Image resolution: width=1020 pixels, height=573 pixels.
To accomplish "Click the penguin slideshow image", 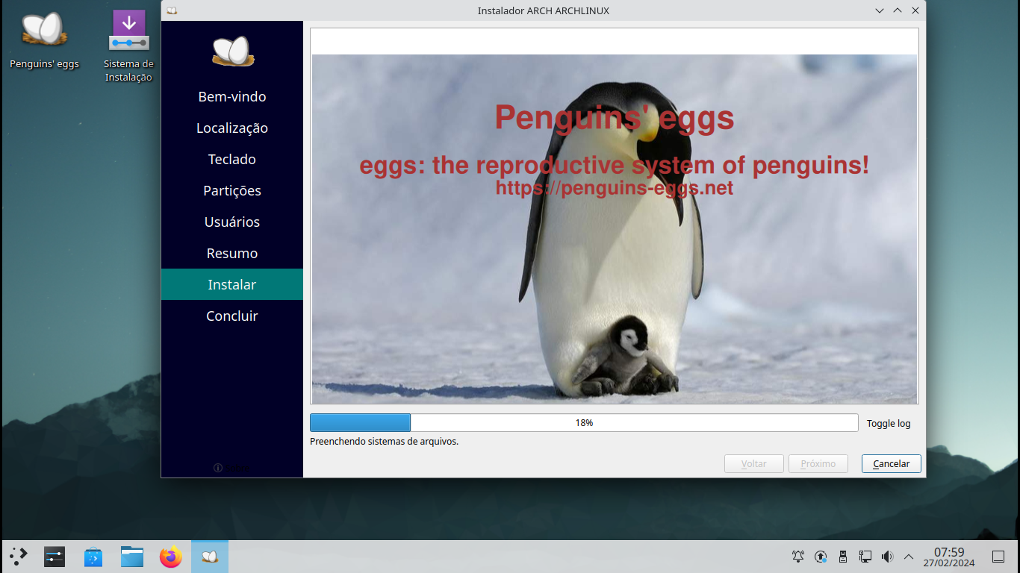I will point(615,229).
